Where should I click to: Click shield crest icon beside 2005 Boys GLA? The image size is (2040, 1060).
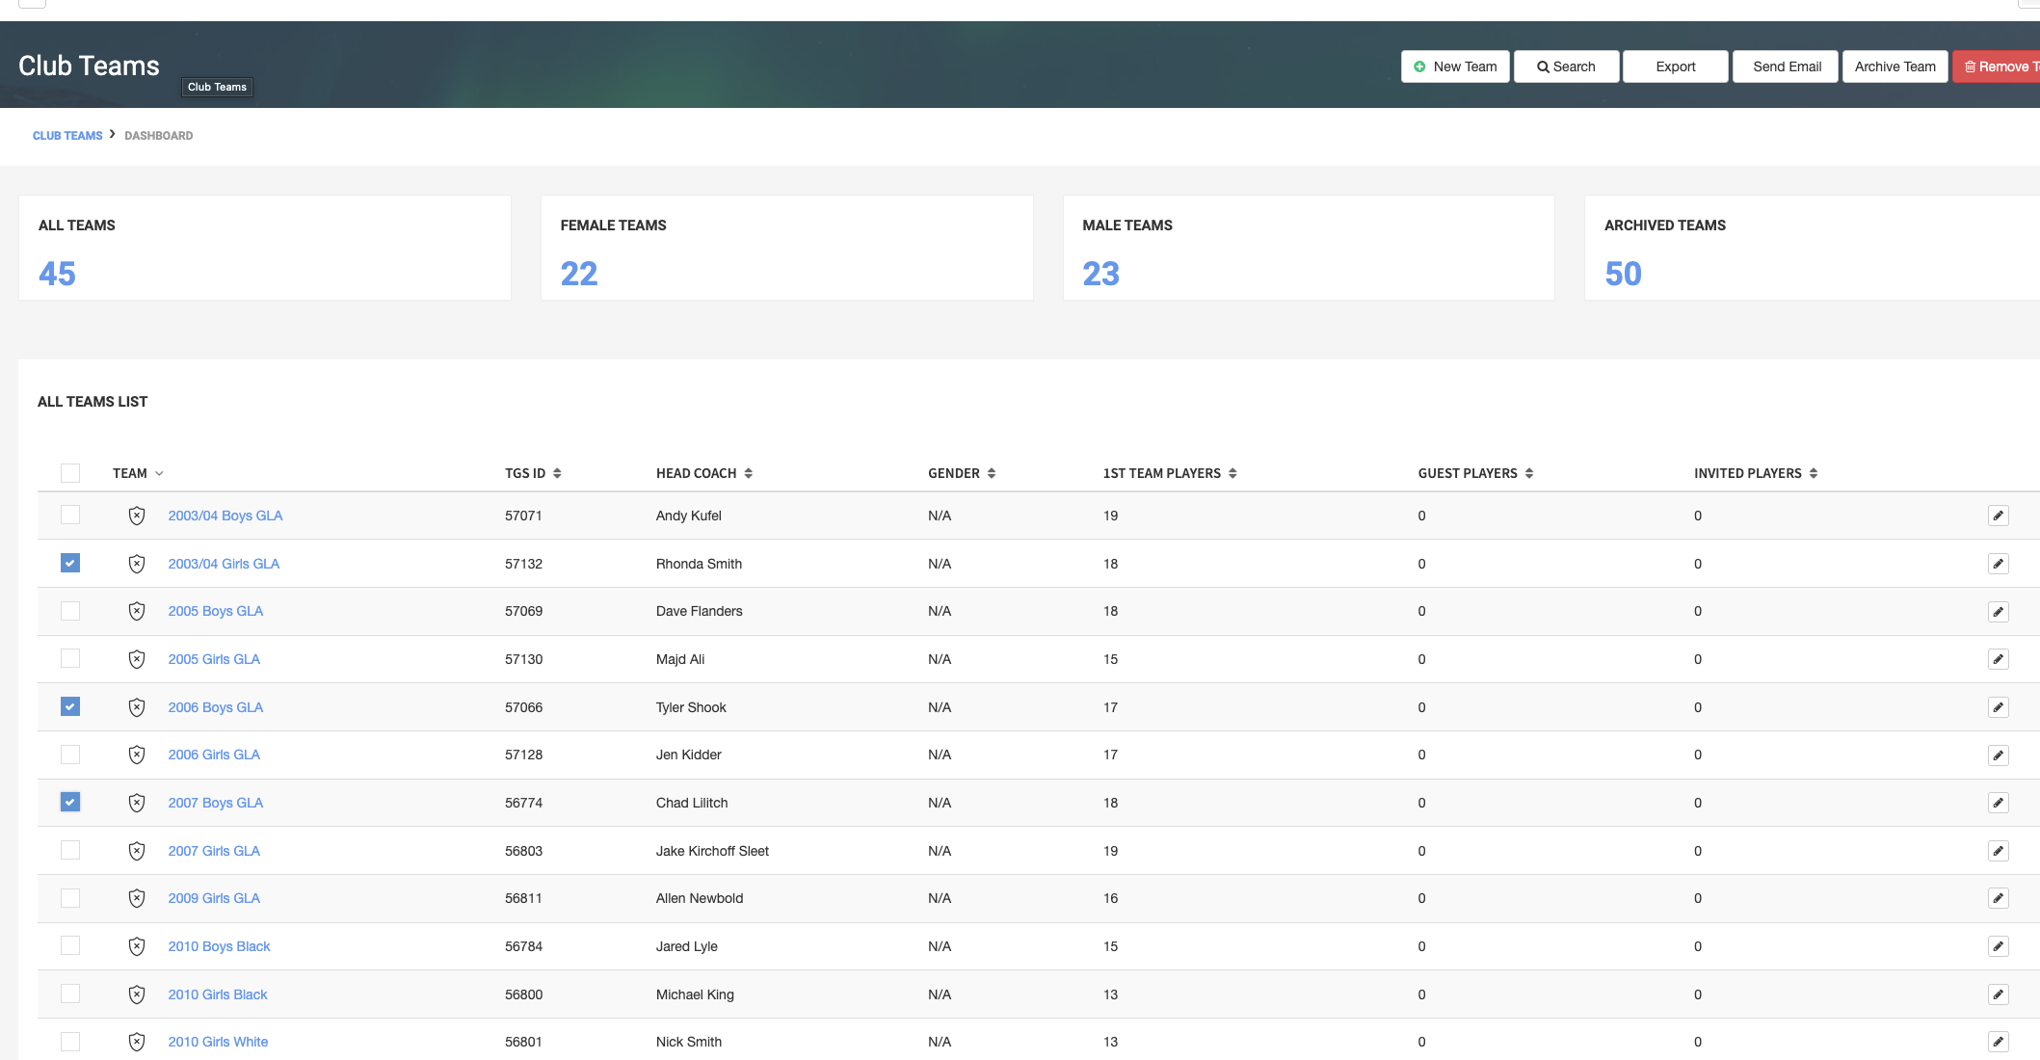[x=137, y=611]
